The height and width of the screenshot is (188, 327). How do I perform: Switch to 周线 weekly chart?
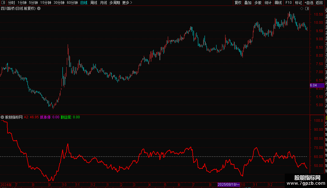coord(94,3)
